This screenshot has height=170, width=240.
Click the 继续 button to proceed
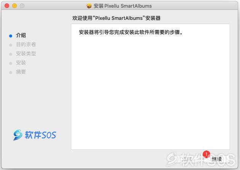point(217,159)
